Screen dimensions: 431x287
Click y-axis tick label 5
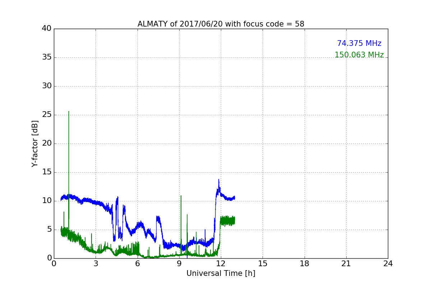click(49, 230)
